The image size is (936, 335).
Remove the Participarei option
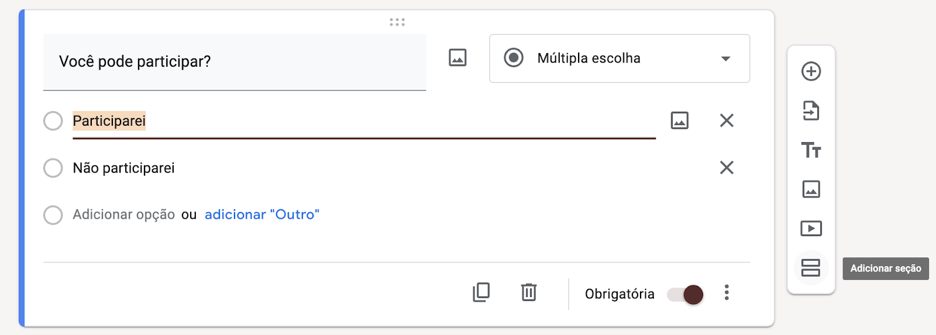[727, 120]
